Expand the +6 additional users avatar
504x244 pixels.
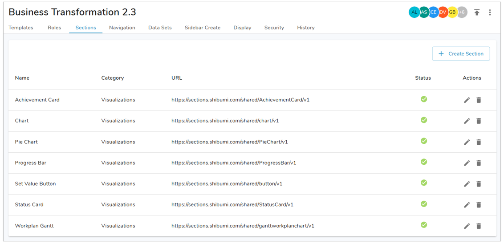tap(462, 12)
